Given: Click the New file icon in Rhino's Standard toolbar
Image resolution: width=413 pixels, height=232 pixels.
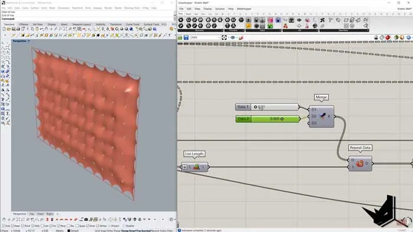Looking at the screenshot, I should (x=4, y=29).
